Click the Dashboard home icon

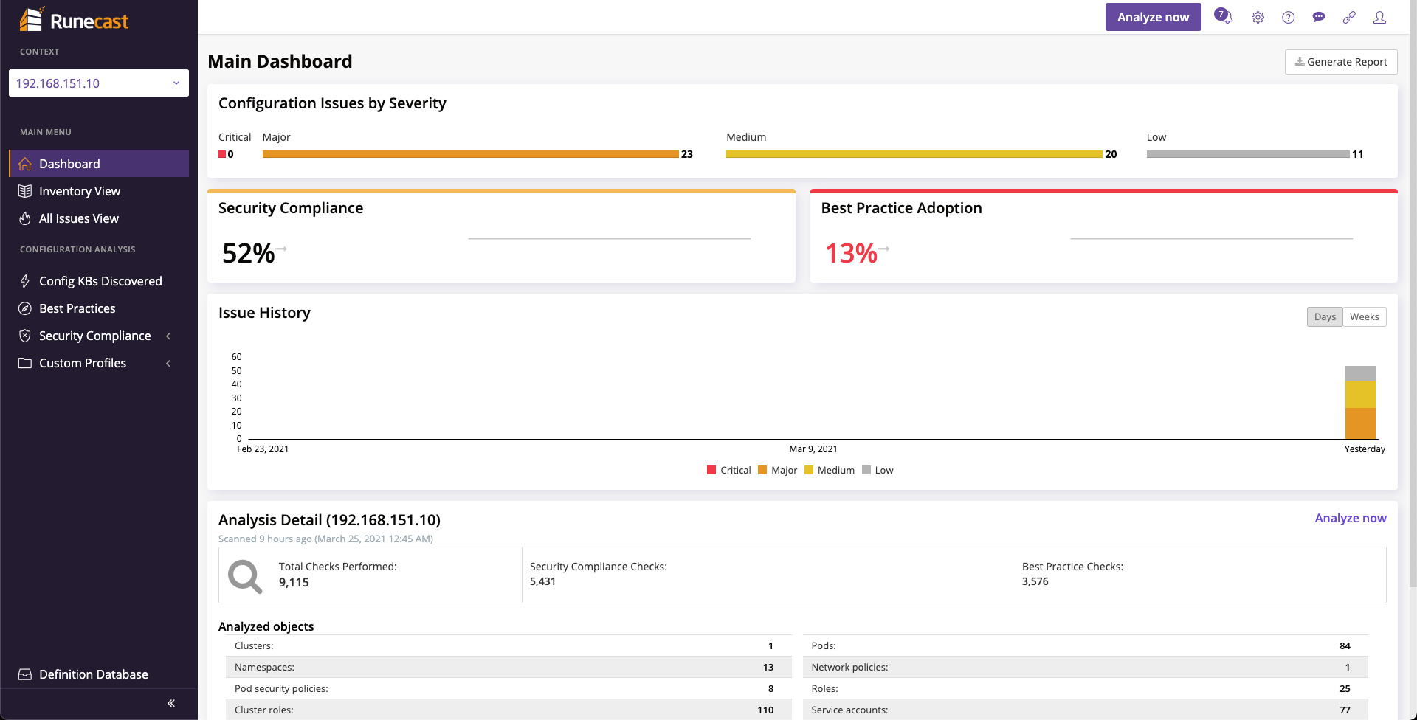pos(25,164)
